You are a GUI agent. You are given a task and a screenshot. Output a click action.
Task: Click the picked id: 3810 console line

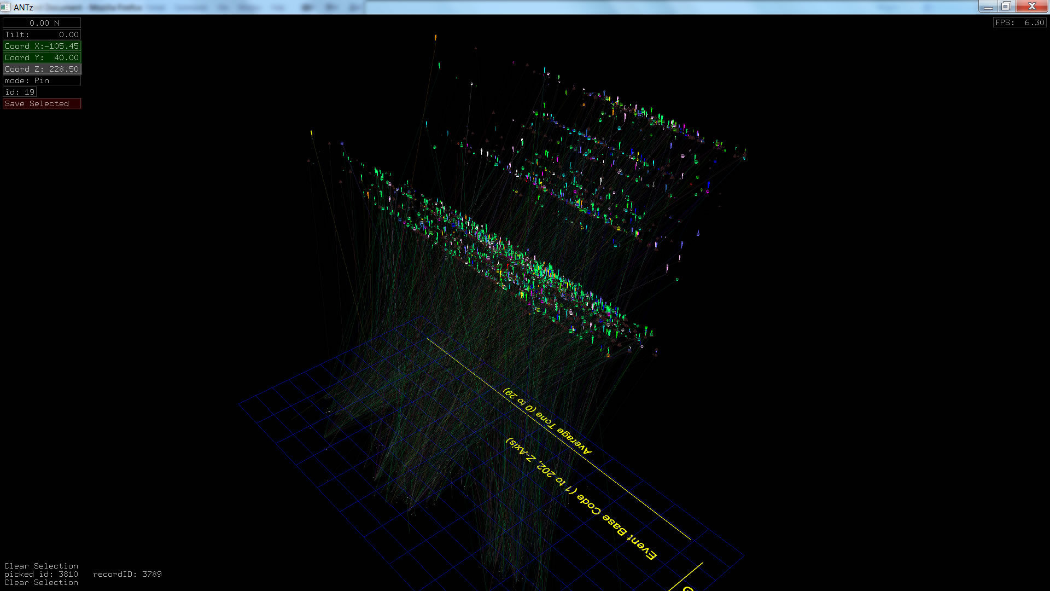[41, 574]
